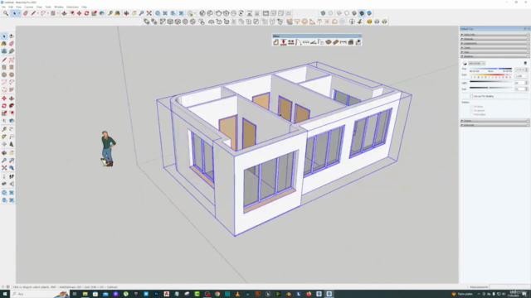Click the Eraser icon in top toolbar
Viewport: 531px width, 298px height.
click(x=26, y=13)
